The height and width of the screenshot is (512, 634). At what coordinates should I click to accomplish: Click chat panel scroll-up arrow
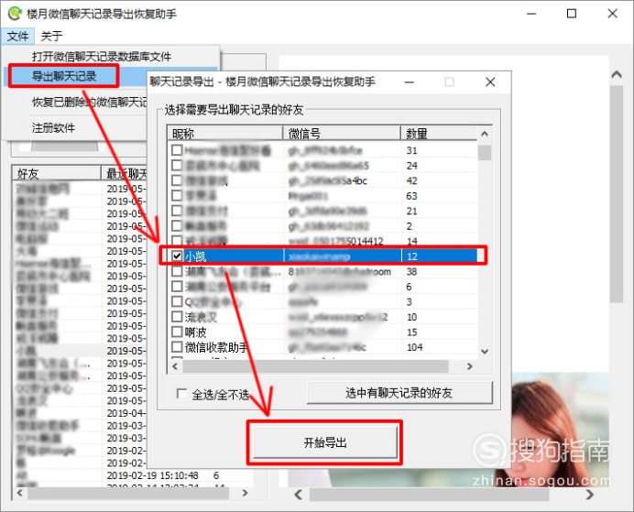tap(617, 74)
